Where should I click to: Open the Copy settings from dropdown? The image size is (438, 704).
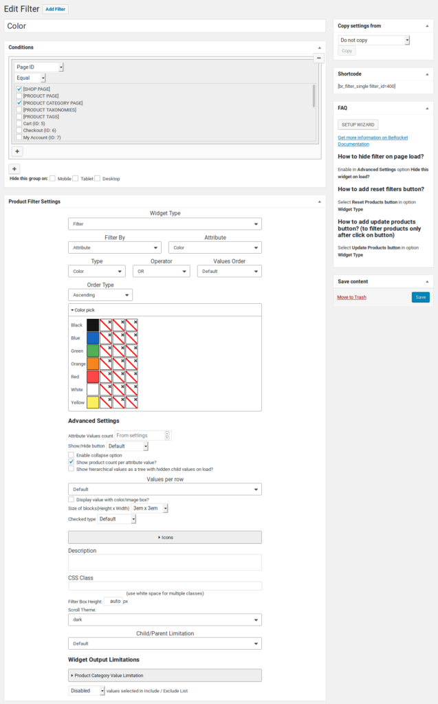click(374, 41)
